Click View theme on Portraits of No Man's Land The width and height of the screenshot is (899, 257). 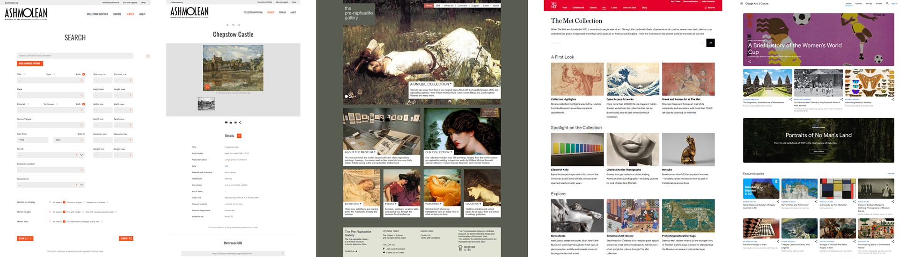pyautogui.click(x=818, y=151)
